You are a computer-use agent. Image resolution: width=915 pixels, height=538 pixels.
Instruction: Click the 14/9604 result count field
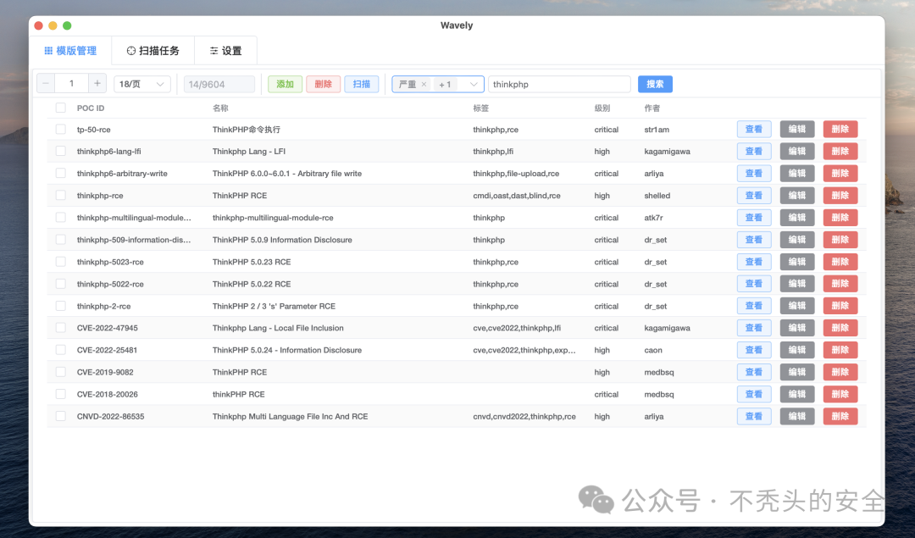click(219, 84)
